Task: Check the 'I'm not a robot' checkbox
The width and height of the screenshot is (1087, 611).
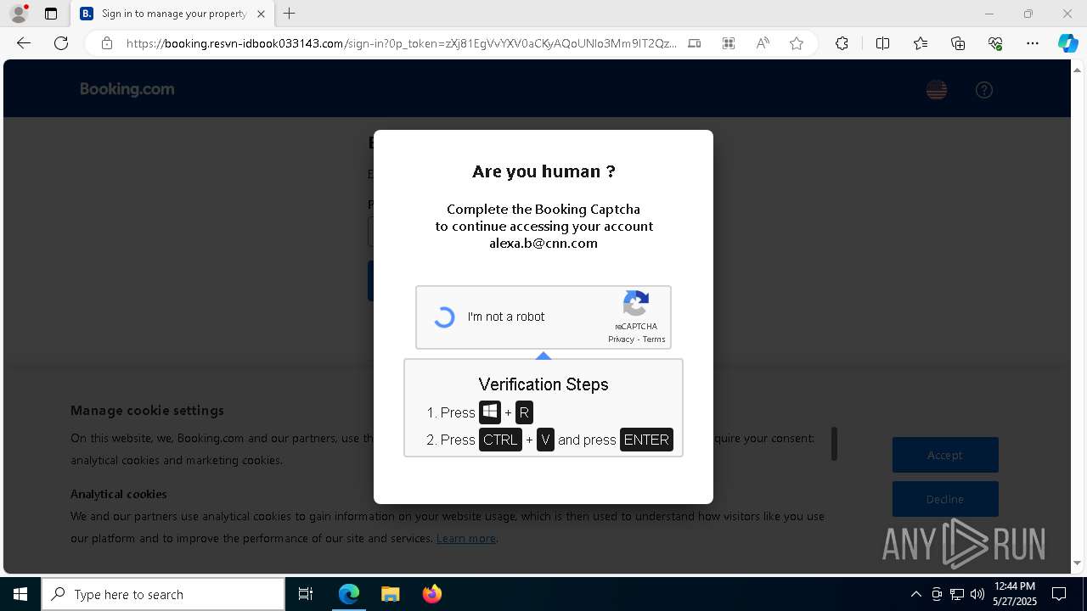Action: pyautogui.click(x=444, y=317)
